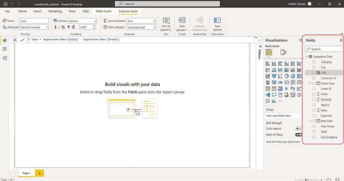344x181 pixels.
Task: Select the Power Automate visual
Action: click(x=268, y=101)
